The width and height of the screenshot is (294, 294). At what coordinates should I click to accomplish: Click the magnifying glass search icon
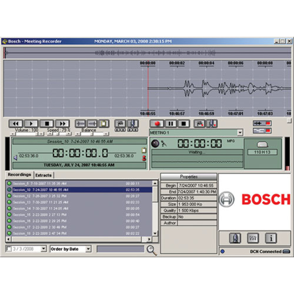click(151, 250)
